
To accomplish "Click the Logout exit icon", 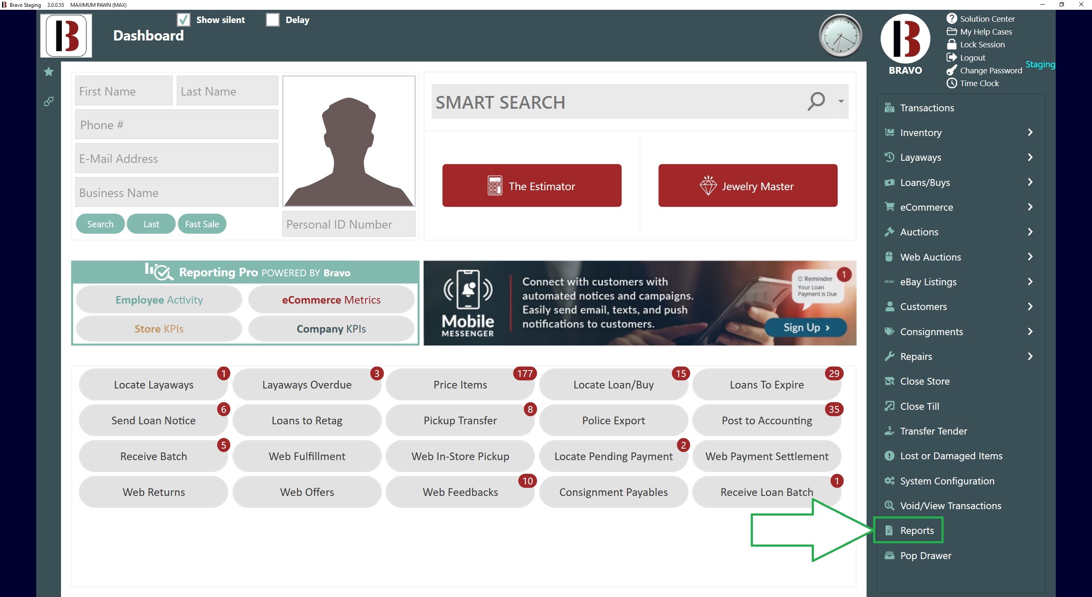I will tap(952, 57).
